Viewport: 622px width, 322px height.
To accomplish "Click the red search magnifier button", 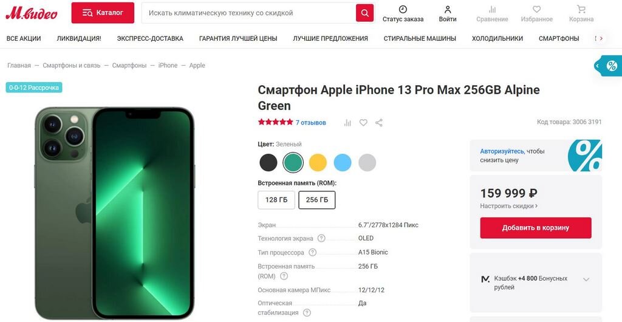I will coord(364,13).
